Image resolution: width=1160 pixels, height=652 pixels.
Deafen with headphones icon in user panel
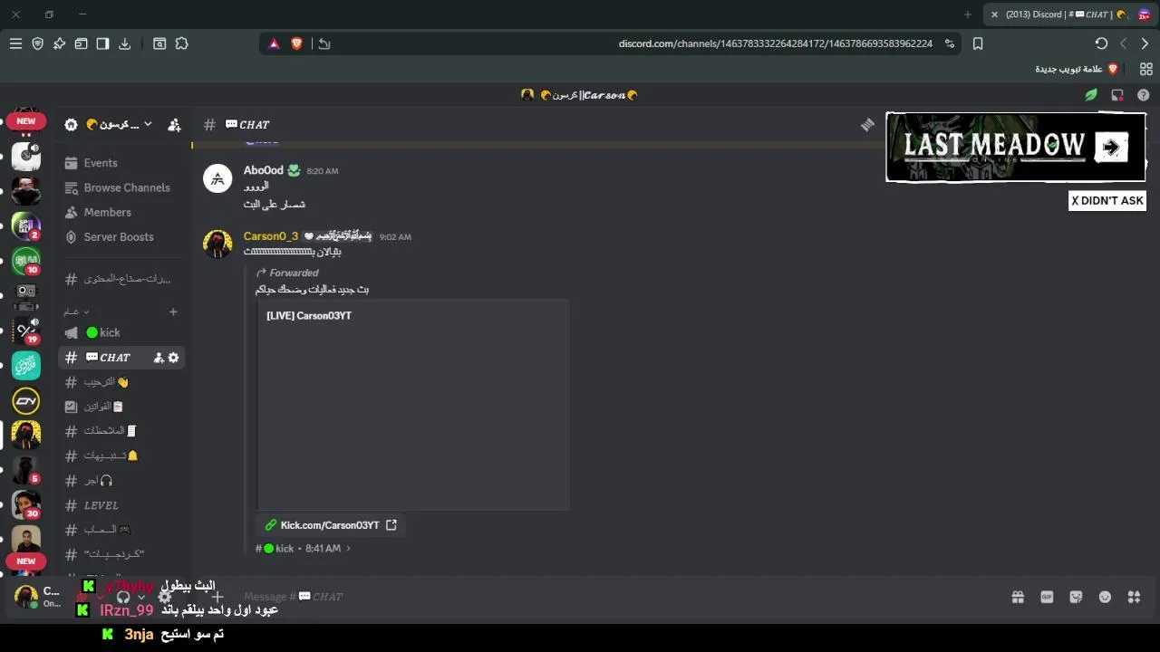[123, 597]
